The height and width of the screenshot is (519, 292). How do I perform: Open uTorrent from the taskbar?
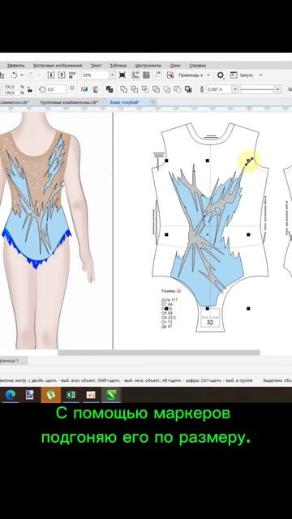click(50, 395)
